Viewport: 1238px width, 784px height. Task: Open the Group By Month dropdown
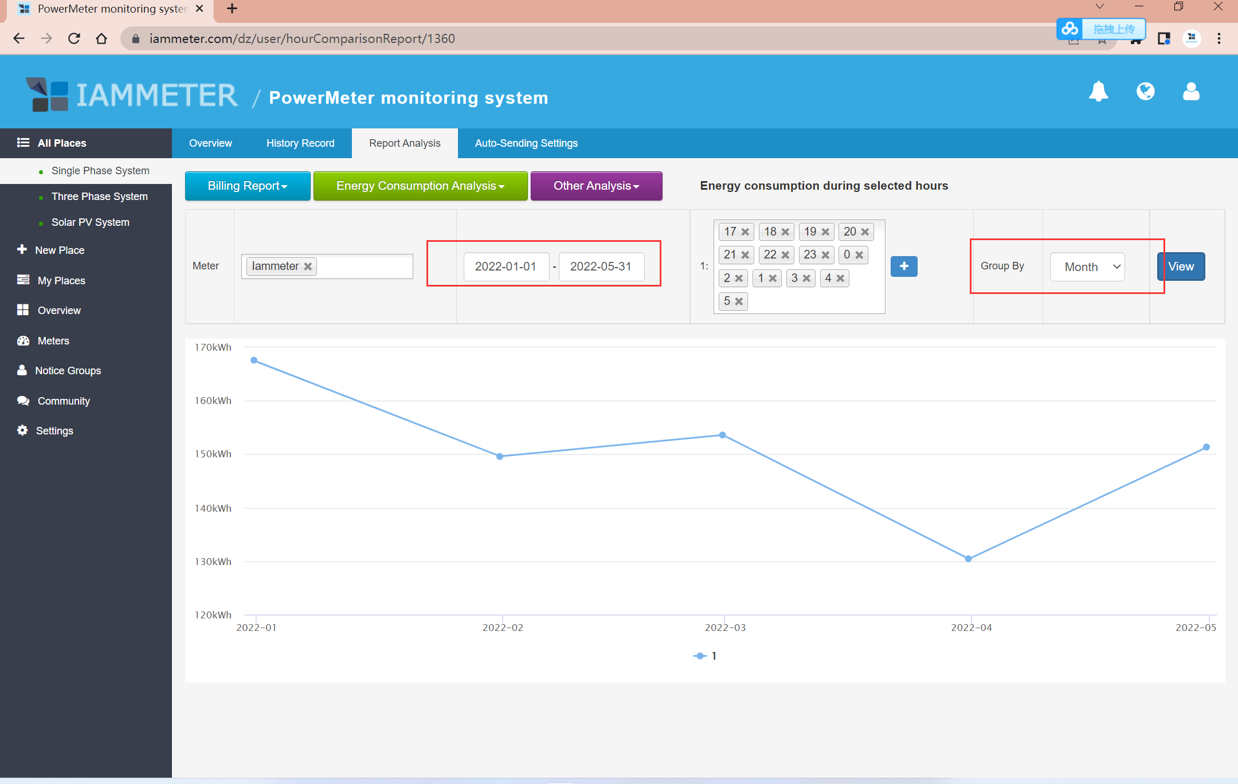click(1087, 267)
